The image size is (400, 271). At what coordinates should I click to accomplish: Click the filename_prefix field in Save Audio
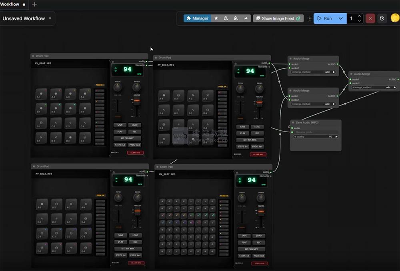point(316,132)
